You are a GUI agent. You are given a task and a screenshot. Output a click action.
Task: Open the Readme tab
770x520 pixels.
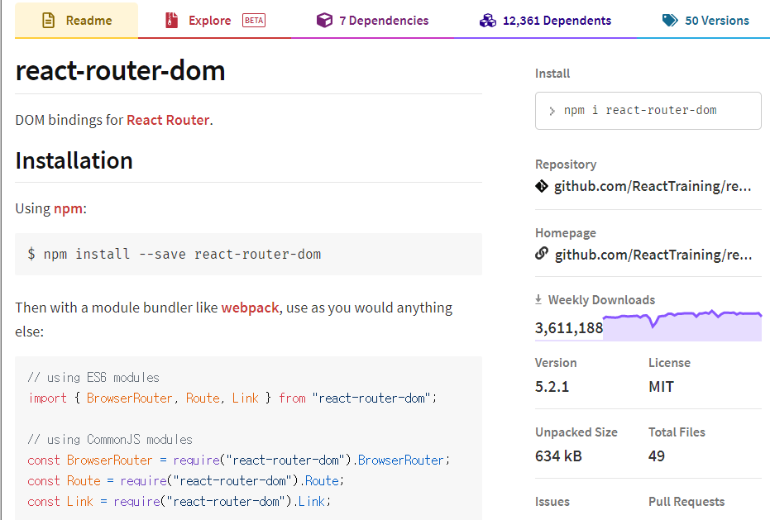(x=77, y=20)
